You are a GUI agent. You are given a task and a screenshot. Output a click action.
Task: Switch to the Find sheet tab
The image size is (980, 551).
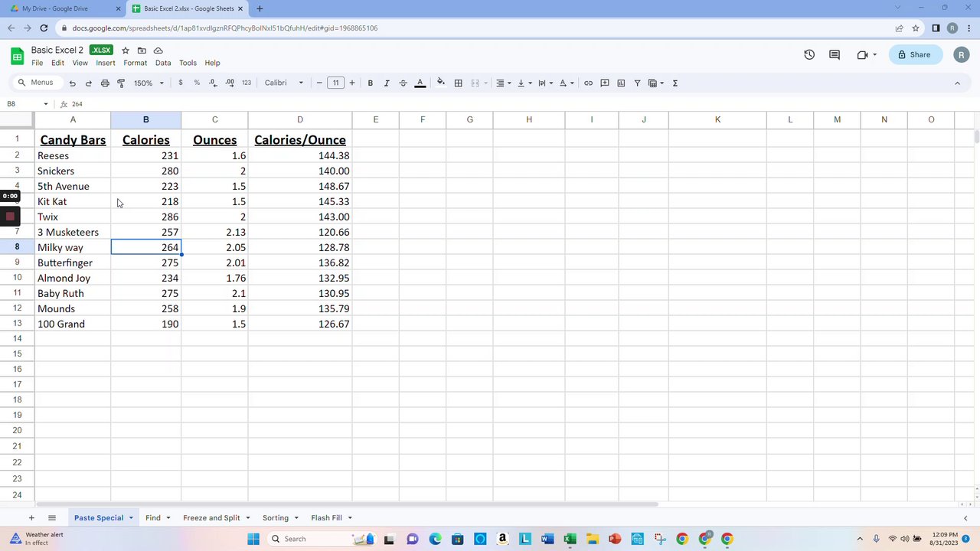coord(153,518)
